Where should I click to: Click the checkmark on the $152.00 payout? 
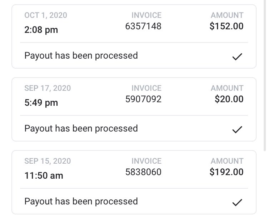point(237,57)
